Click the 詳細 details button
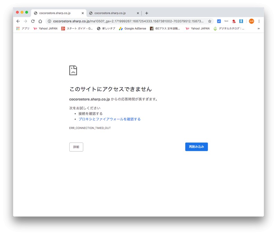This screenshot has height=235, width=277. click(x=76, y=147)
